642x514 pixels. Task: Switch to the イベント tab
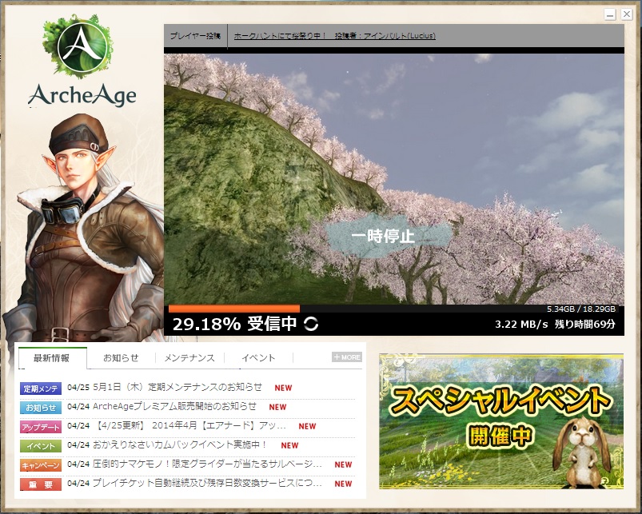coord(258,358)
